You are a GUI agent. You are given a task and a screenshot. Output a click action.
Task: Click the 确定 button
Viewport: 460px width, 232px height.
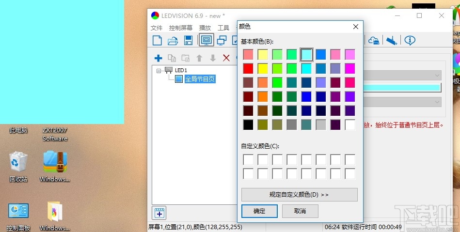pos(259,211)
